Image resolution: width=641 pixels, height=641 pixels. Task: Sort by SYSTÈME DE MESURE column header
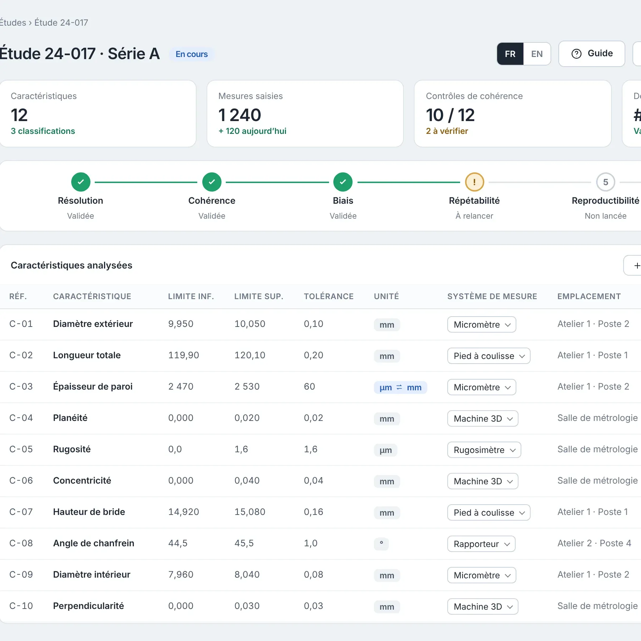coord(492,296)
